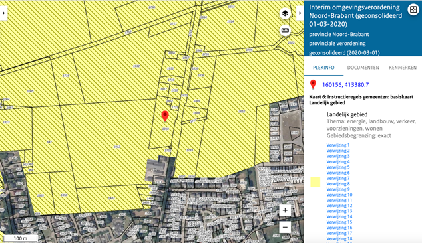Viewport: 422px width, 243px height.
Task: Click the red pin icon beside coordinates
Action: (313, 84)
